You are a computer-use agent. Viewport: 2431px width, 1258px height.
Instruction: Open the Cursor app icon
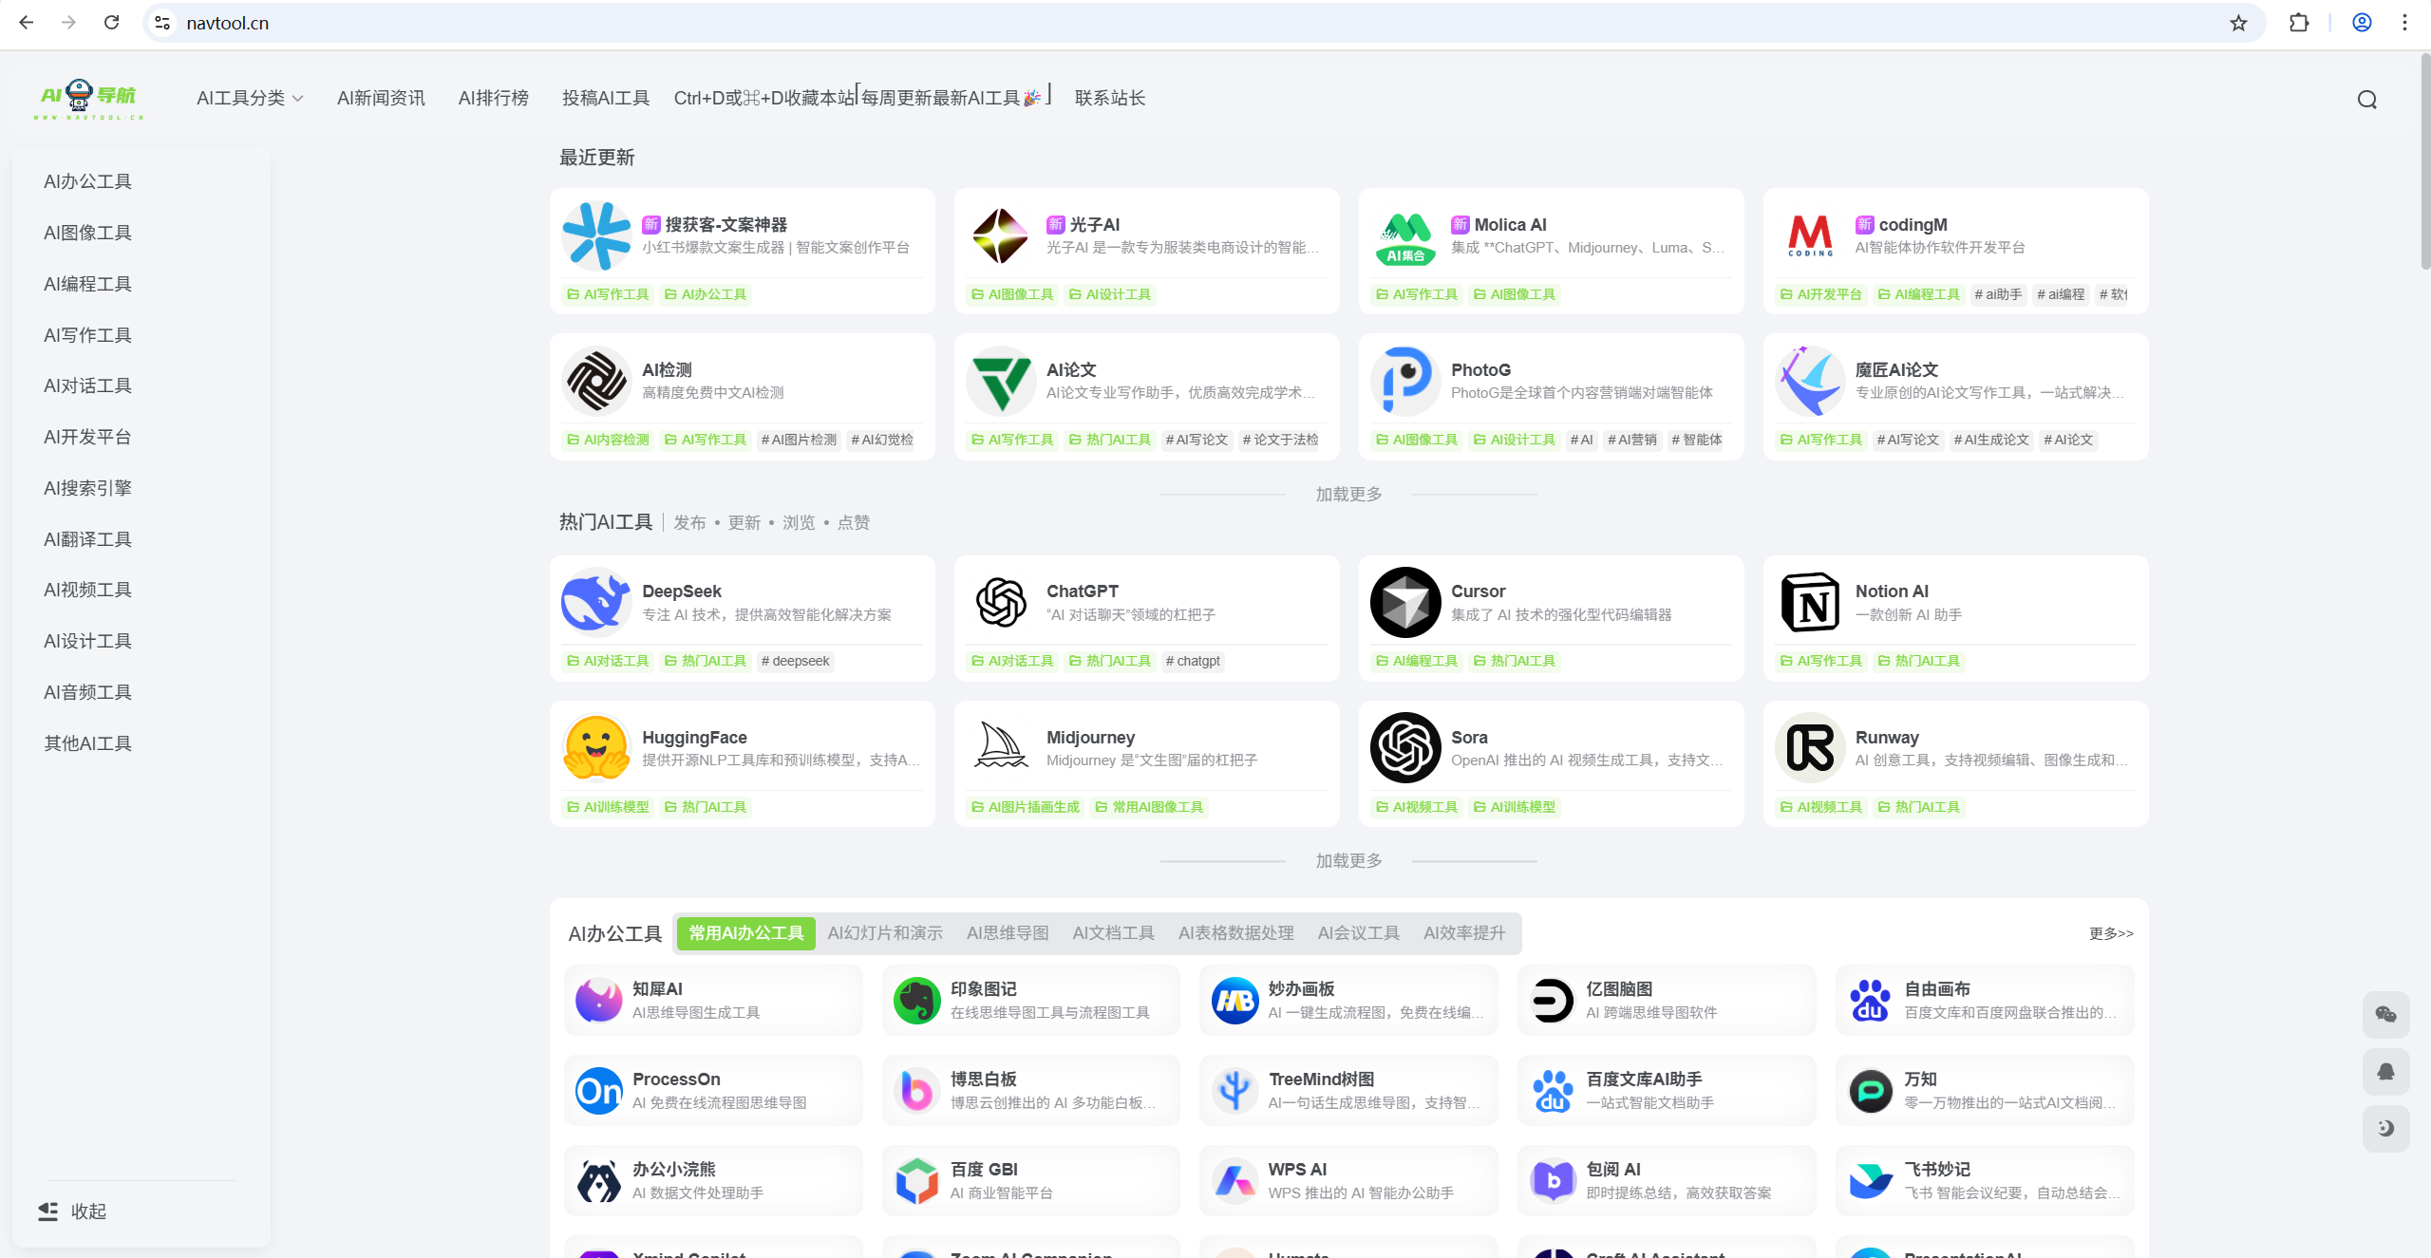(x=1404, y=602)
